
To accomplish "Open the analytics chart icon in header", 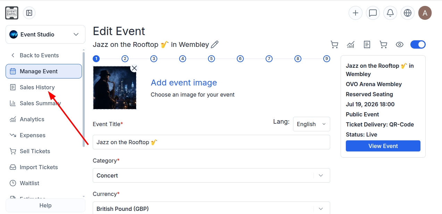I will click(x=351, y=44).
